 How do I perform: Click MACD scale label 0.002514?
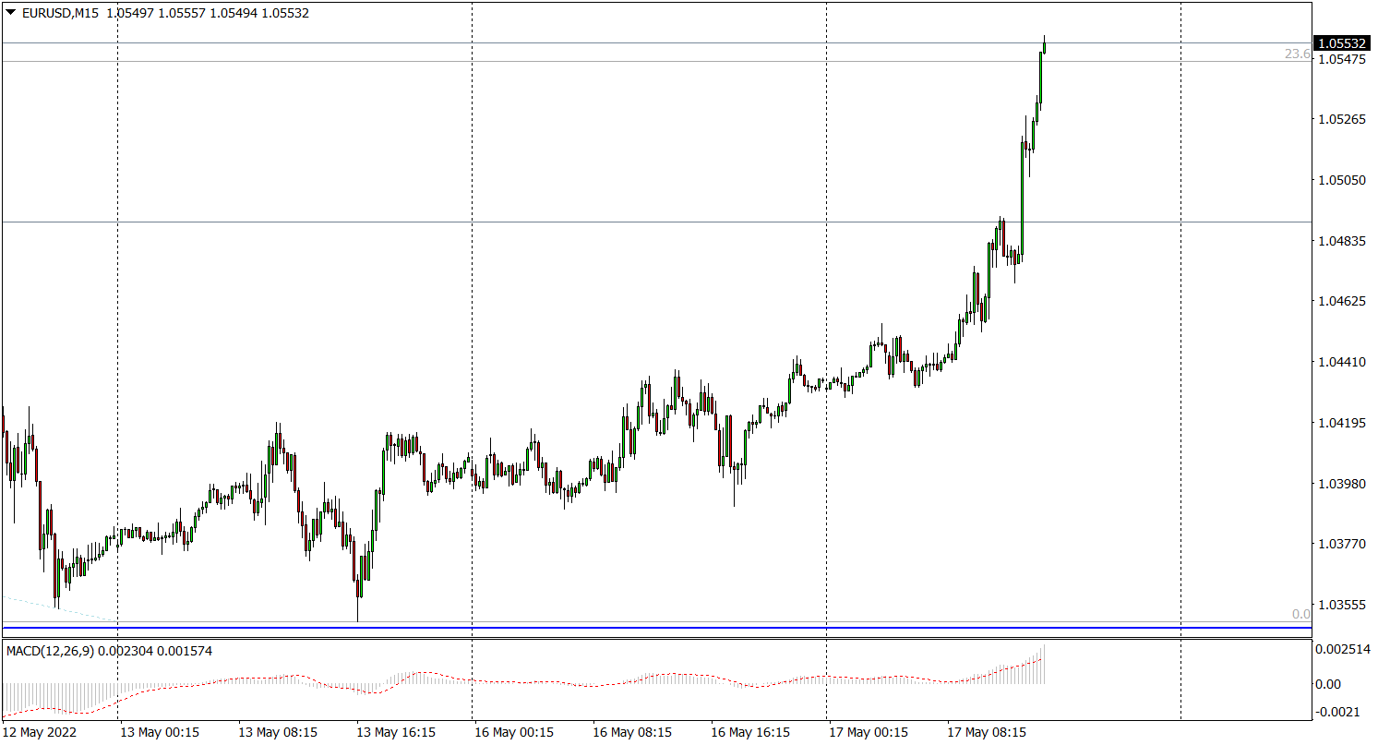click(1342, 650)
